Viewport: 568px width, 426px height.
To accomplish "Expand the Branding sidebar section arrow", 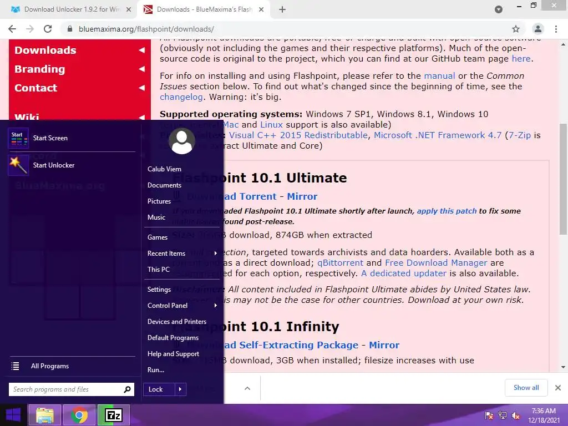I will coord(141,69).
